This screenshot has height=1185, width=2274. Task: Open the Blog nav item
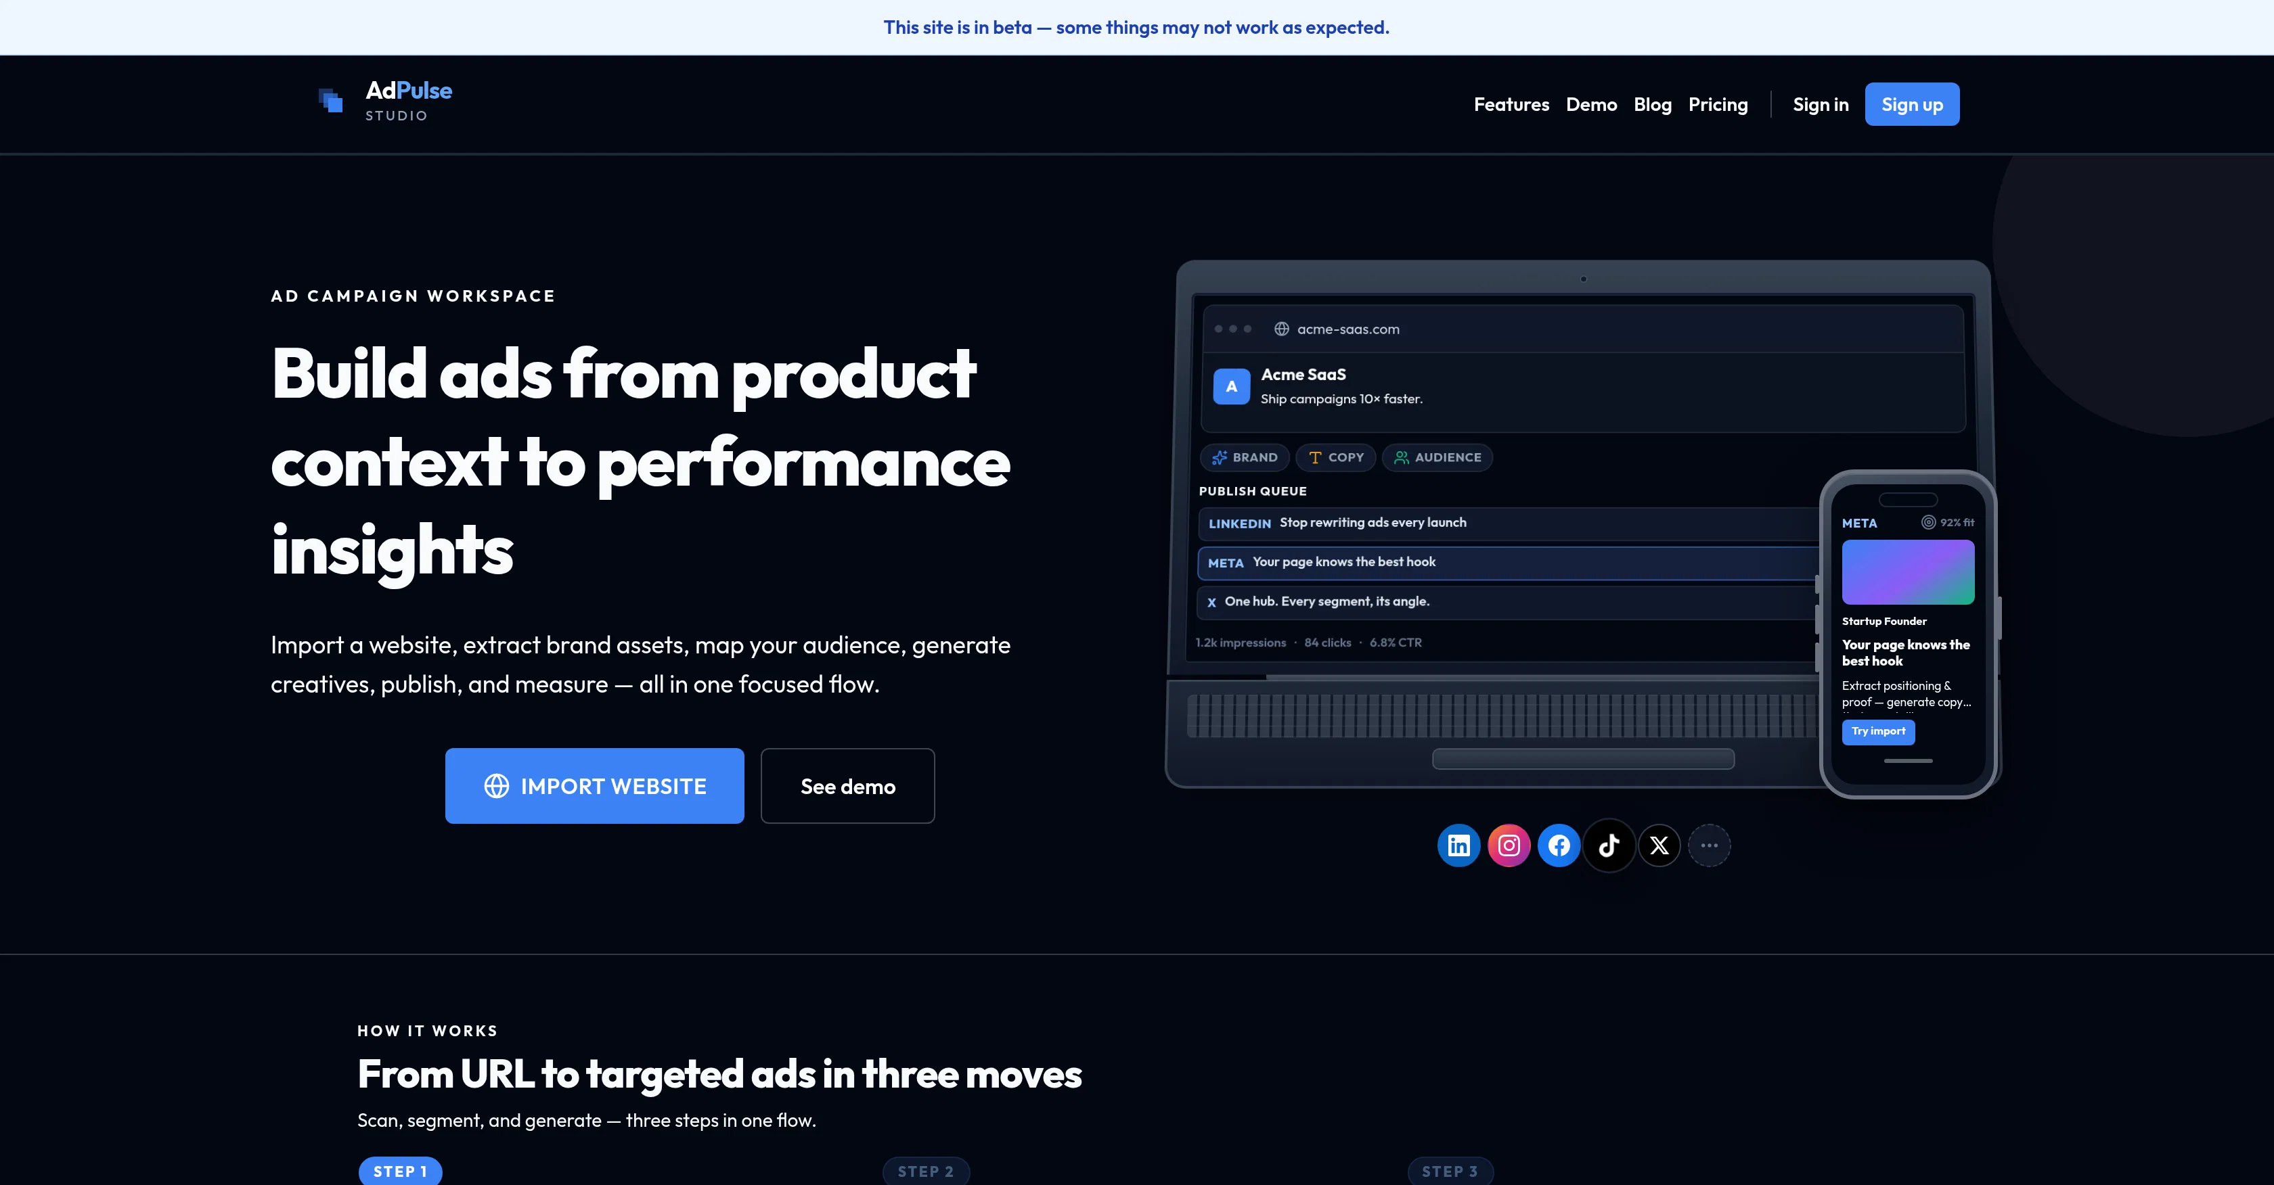[x=1653, y=104]
